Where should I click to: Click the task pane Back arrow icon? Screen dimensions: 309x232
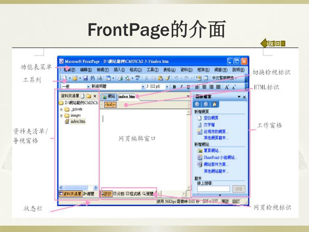pos(197,104)
